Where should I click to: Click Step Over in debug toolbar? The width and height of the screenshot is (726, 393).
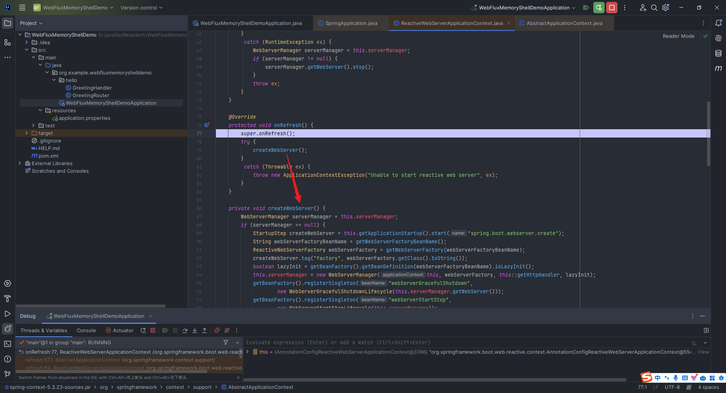click(185, 330)
